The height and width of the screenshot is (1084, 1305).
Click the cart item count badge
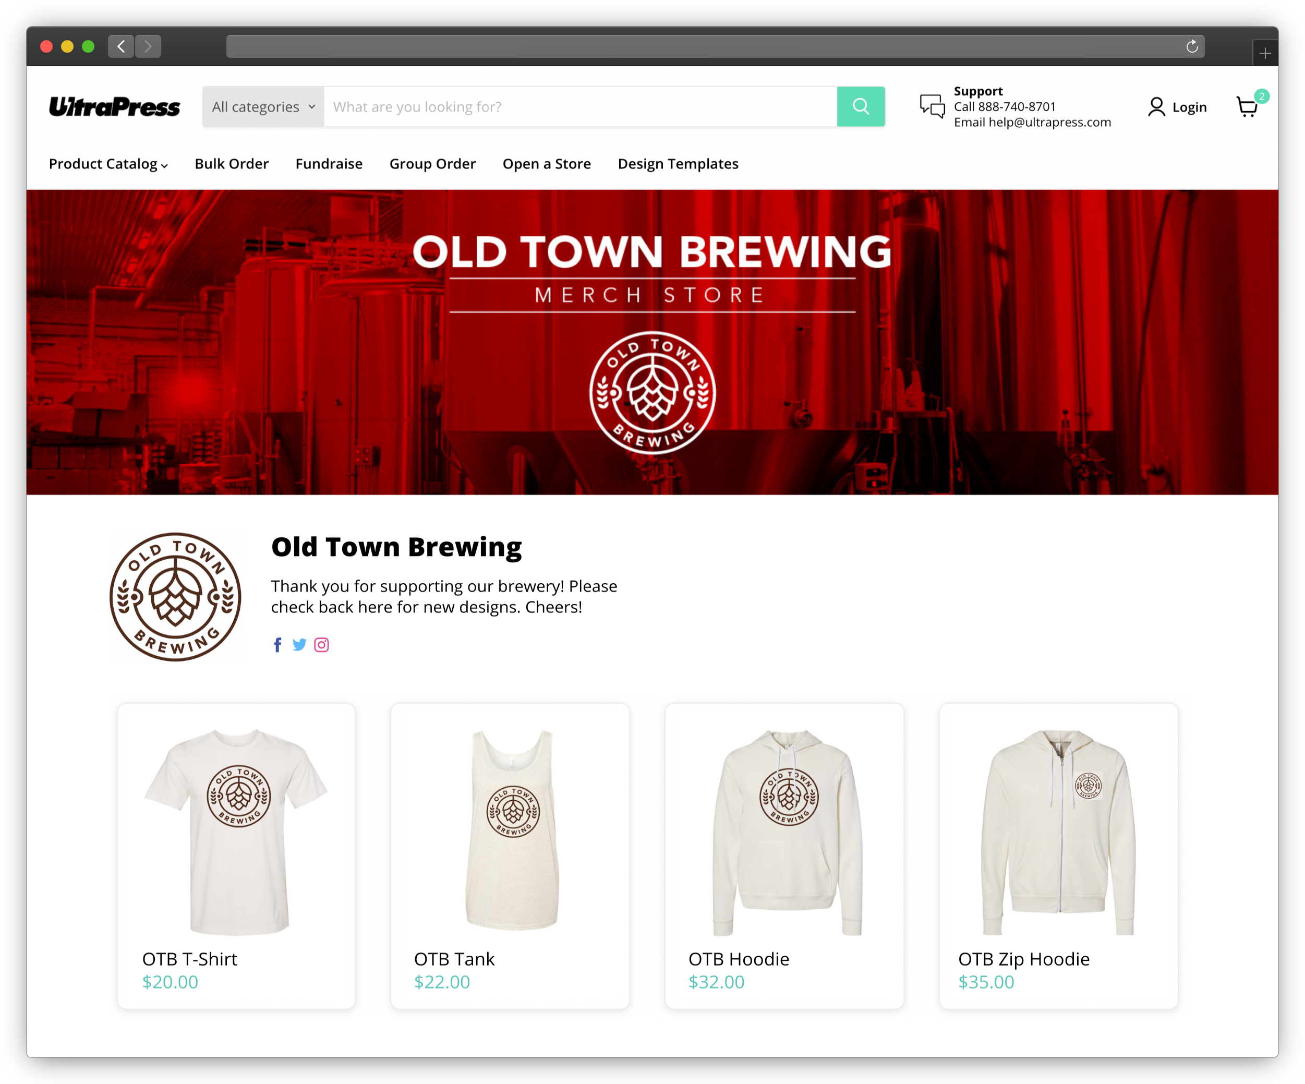(x=1262, y=97)
